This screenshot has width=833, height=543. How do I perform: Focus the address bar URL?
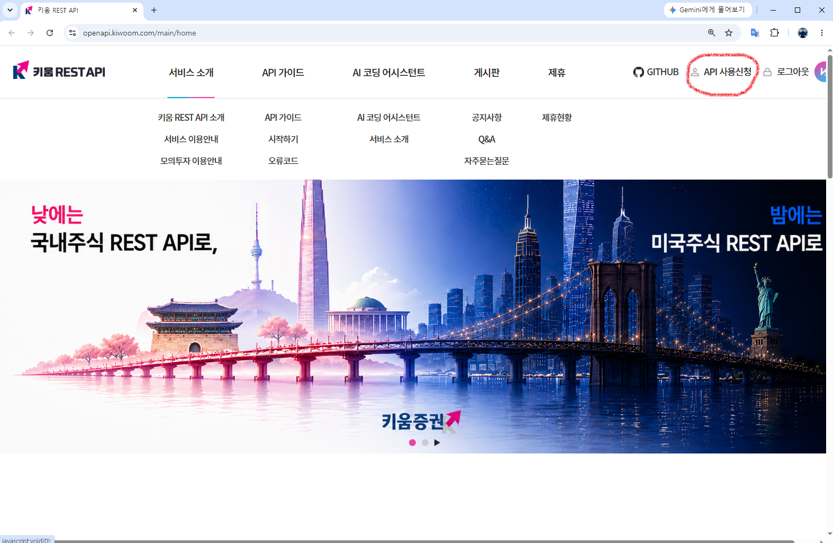(x=139, y=33)
